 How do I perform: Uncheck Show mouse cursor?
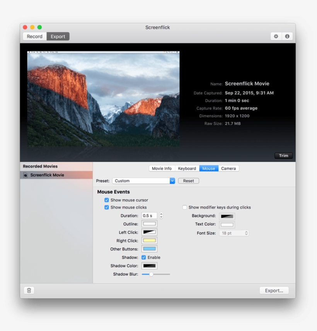coord(106,200)
